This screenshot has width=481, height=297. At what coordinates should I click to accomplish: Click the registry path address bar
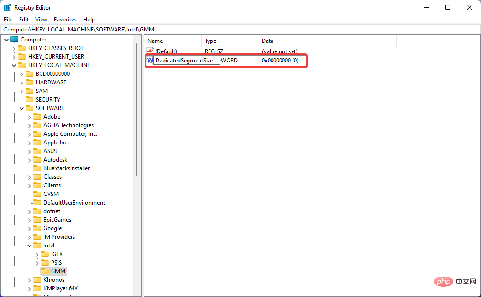coord(240,30)
